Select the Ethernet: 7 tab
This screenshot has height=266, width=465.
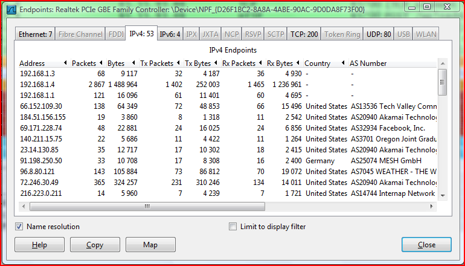[x=35, y=34]
